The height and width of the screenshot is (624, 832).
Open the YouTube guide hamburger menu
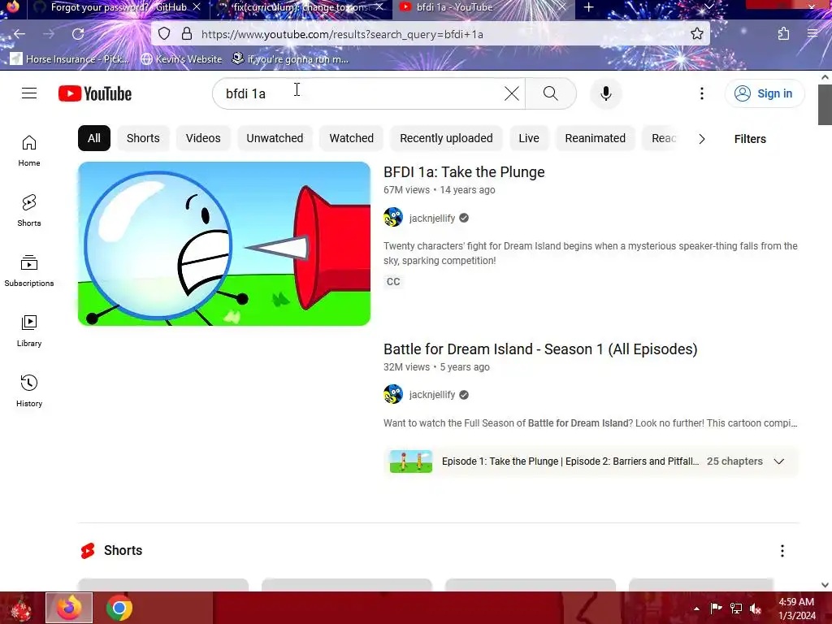pyautogui.click(x=29, y=93)
